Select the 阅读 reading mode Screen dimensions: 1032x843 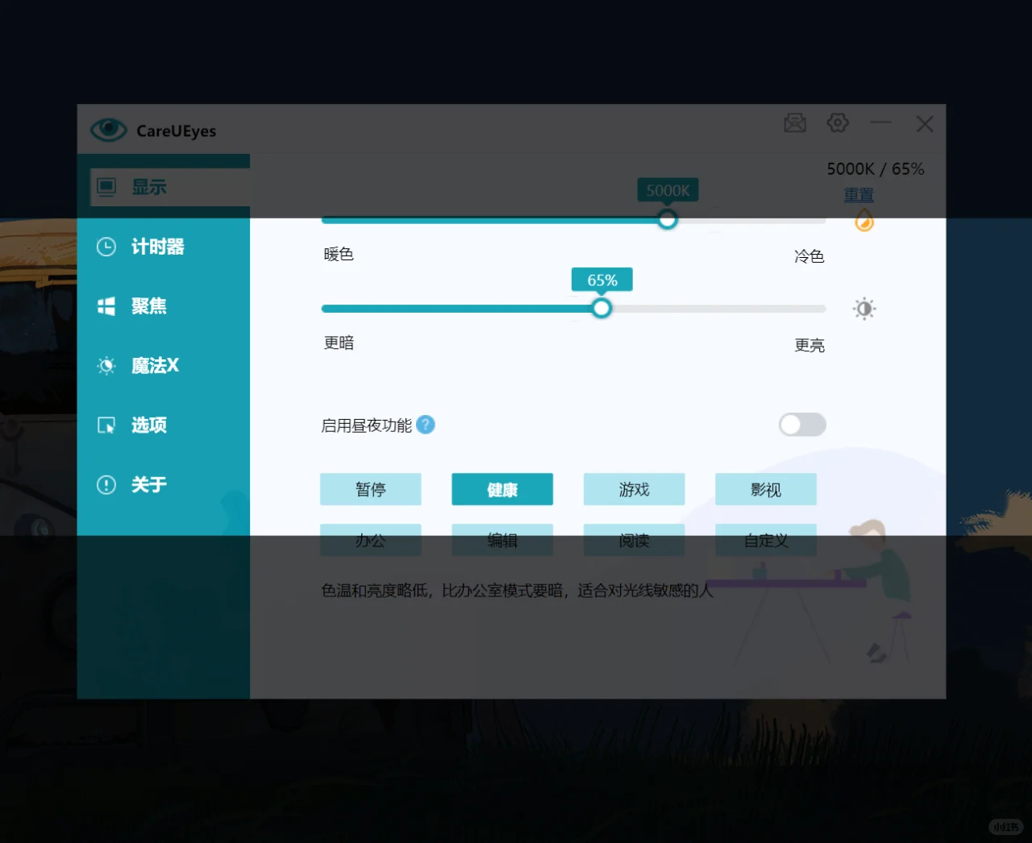tap(634, 540)
